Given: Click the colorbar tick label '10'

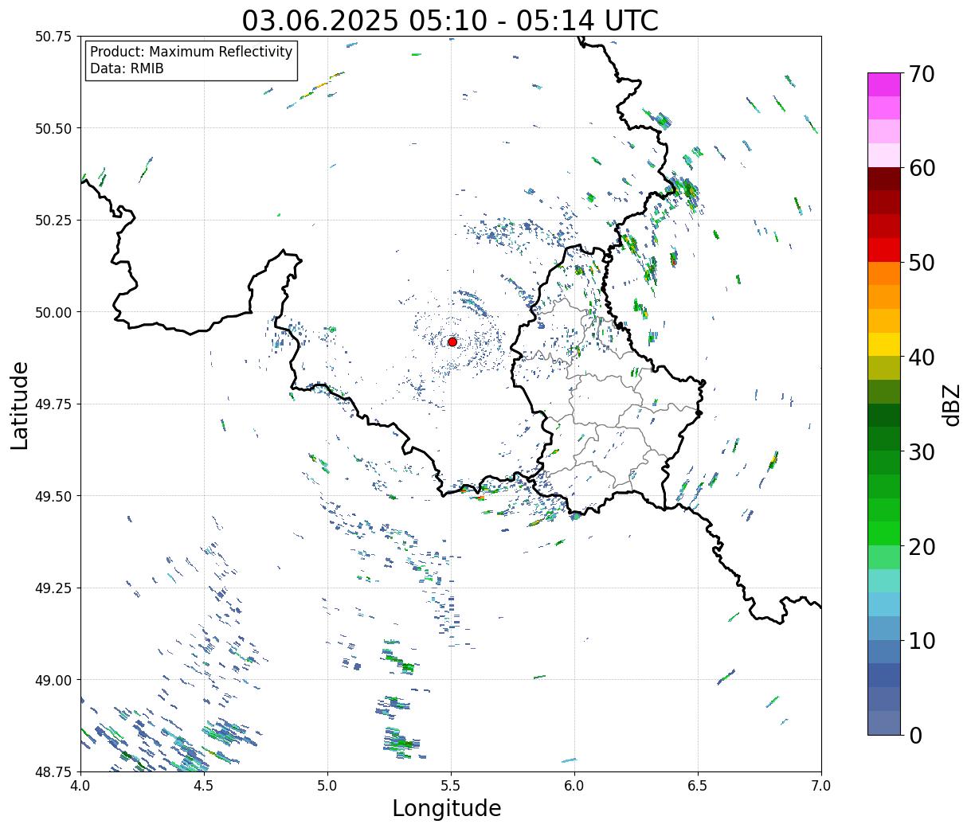Looking at the screenshot, I should coord(922,641).
